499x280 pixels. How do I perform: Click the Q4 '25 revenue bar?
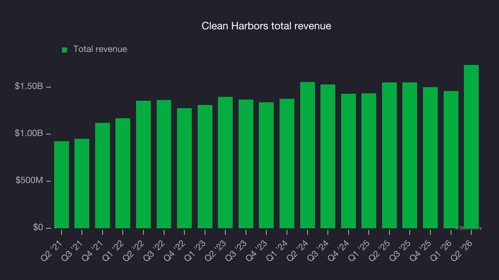[x=430, y=157]
